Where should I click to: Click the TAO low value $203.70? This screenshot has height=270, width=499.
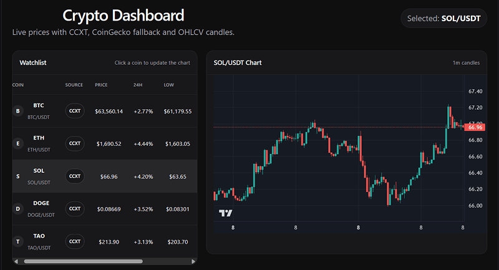tap(178, 242)
